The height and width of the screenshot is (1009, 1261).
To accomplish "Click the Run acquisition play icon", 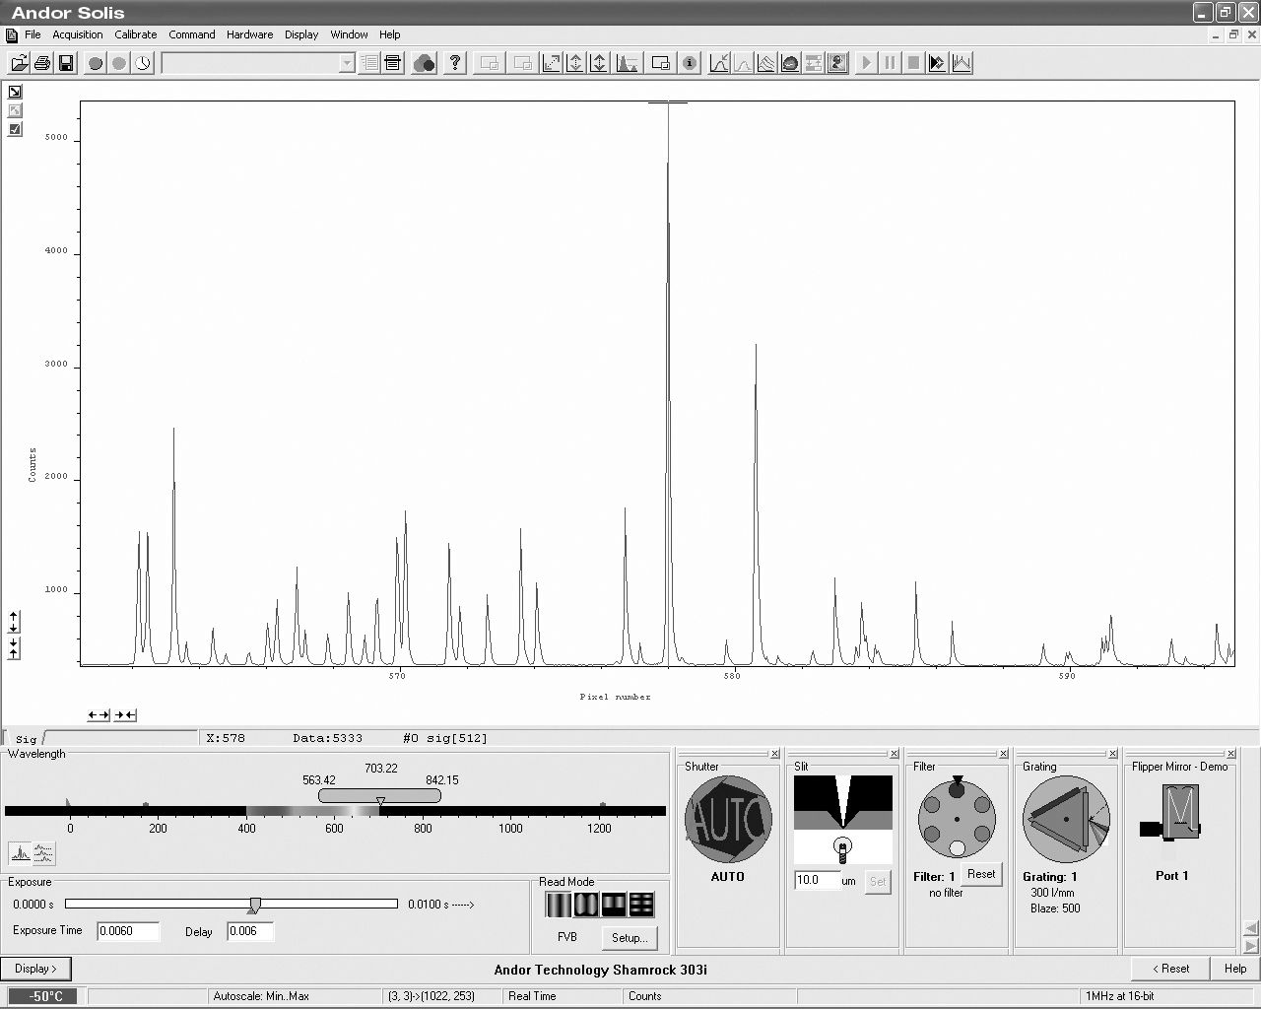I will pos(866,63).
